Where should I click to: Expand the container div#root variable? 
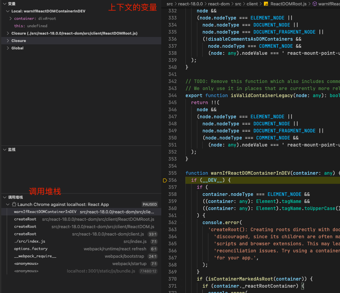pyautogui.click(x=10, y=18)
